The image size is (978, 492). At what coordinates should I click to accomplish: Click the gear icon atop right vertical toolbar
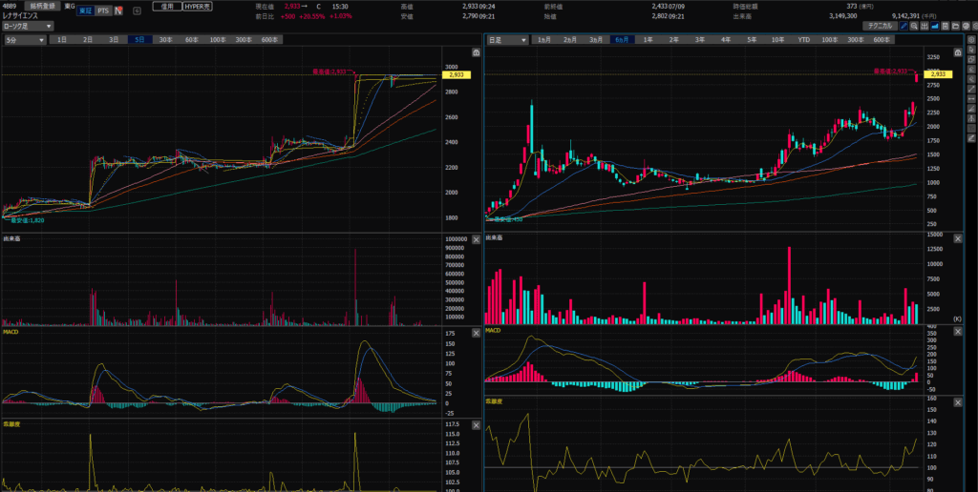click(x=971, y=40)
